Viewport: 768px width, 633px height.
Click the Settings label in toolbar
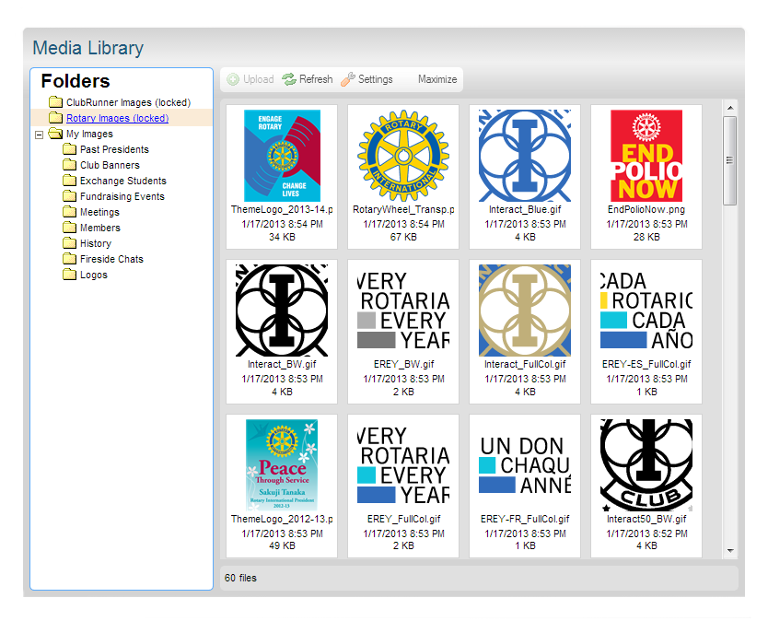(375, 79)
